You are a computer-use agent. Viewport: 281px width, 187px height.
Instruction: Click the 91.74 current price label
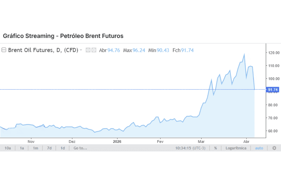point(273,90)
